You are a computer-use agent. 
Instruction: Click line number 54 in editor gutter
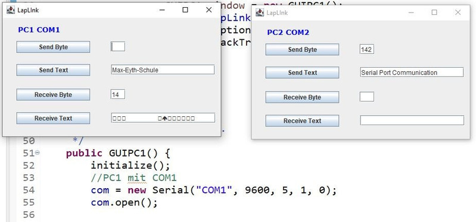point(29,190)
